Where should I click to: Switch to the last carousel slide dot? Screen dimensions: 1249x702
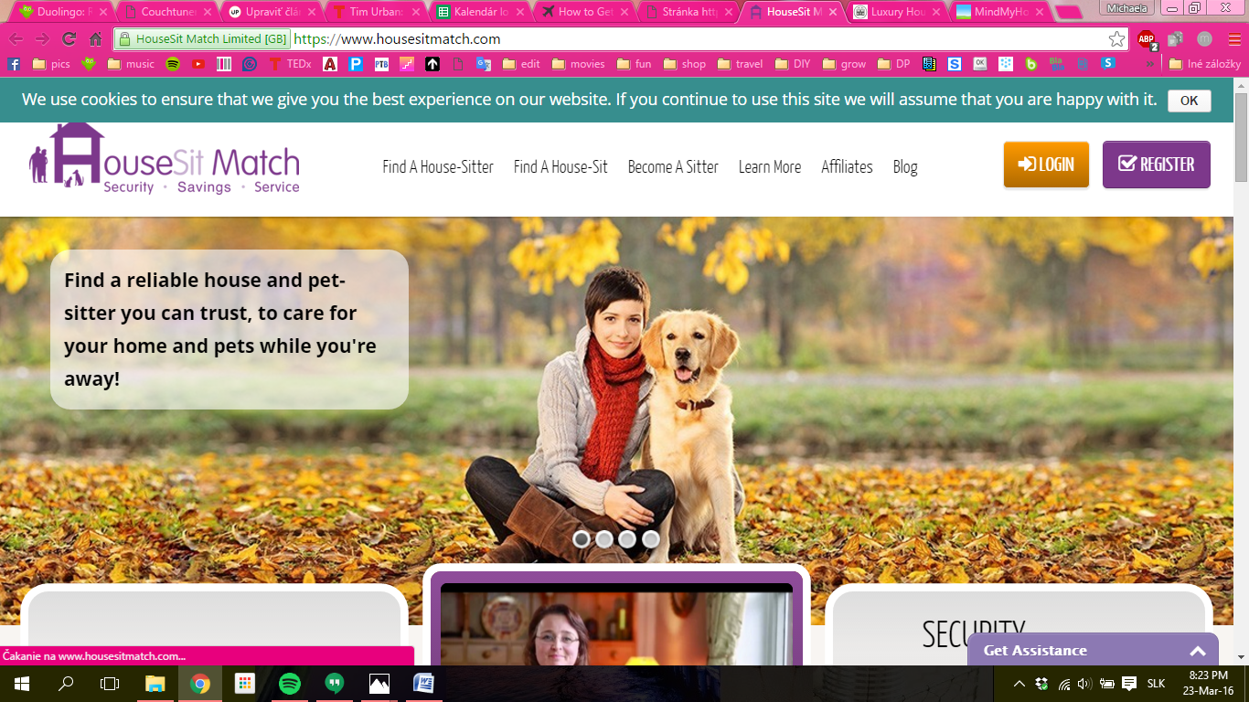(650, 539)
